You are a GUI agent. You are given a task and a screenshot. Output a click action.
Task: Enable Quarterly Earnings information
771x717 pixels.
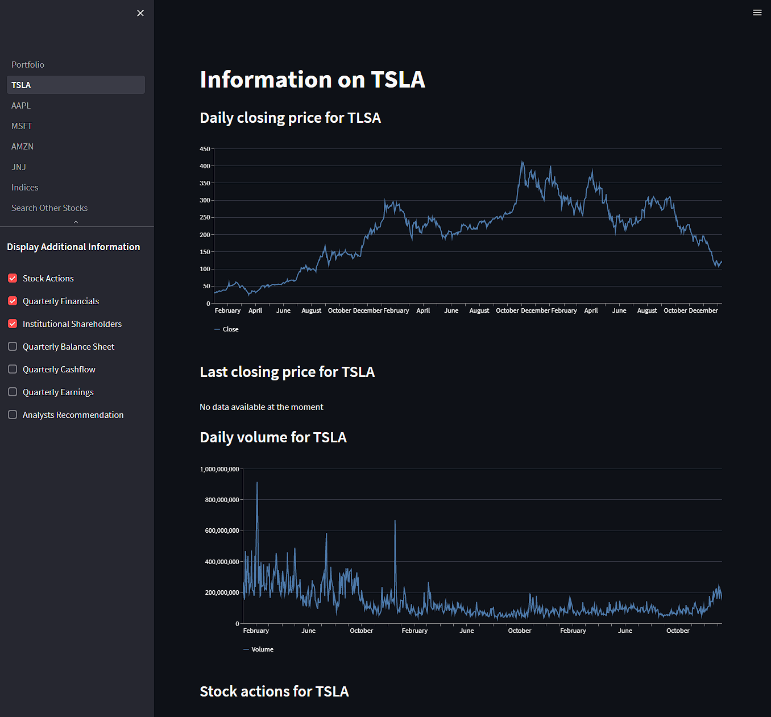[12, 392]
